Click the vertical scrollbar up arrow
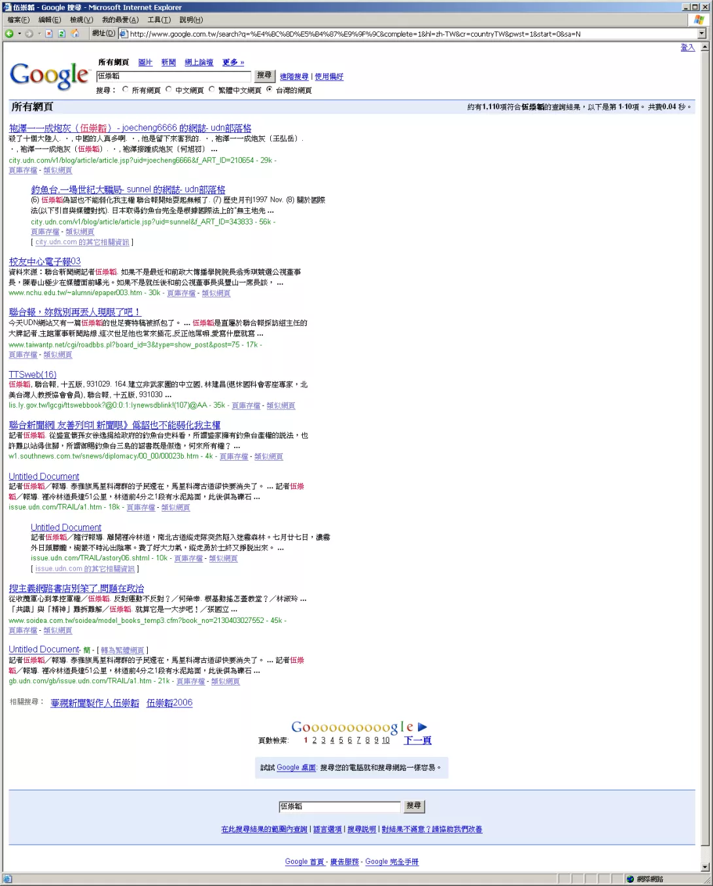 pyautogui.click(x=705, y=47)
